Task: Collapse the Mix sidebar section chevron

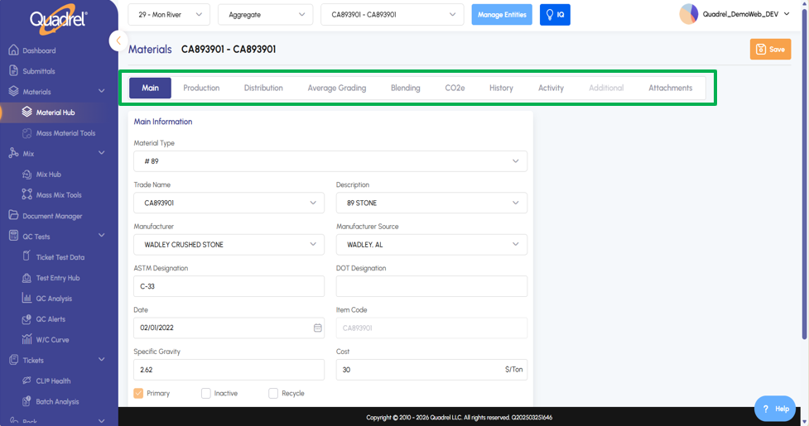Action: pyautogui.click(x=102, y=153)
